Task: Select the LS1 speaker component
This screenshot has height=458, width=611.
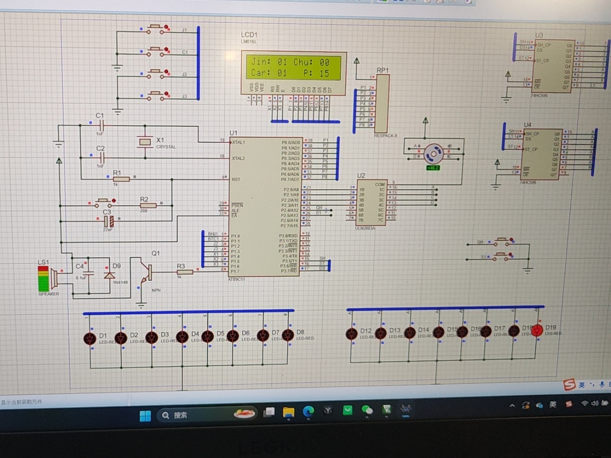Action: [49, 279]
